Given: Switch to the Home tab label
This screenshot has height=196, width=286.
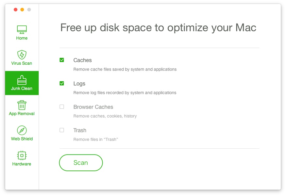Looking at the screenshot, I should (22, 38).
